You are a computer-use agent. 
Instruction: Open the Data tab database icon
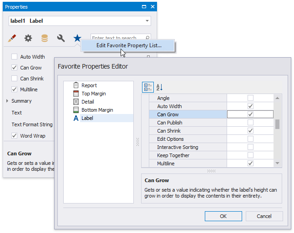45,39
